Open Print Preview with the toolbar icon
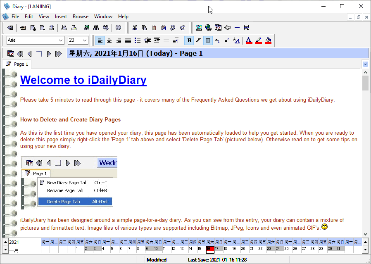 point(64,28)
